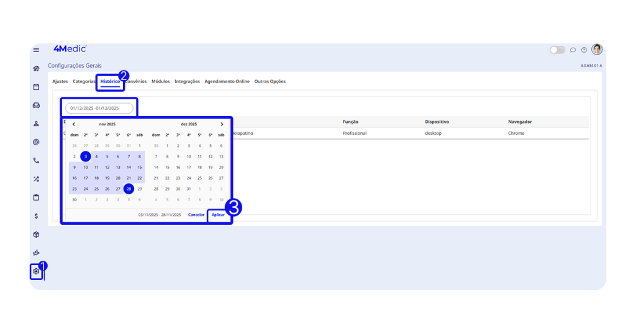
Task: Open the dollar sign financial icon
Action: coord(36,216)
